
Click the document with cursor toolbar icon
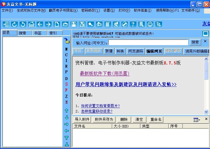[142, 24]
